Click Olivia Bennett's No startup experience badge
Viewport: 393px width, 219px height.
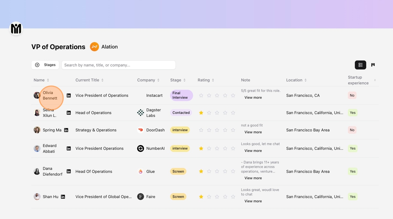click(x=352, y=95)
